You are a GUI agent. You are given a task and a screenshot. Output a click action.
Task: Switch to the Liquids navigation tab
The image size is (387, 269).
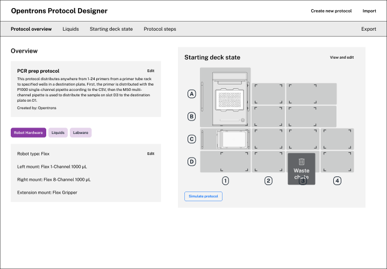pyautogui.click(x=70, y=29)
